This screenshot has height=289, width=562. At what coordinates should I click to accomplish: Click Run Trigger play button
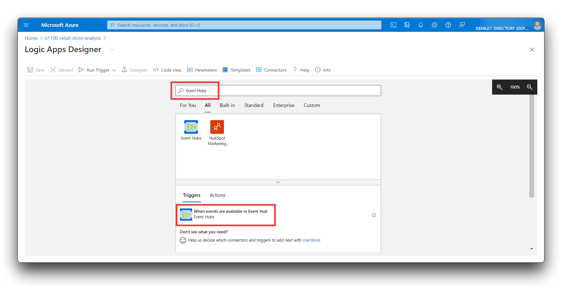coord(81,70)
